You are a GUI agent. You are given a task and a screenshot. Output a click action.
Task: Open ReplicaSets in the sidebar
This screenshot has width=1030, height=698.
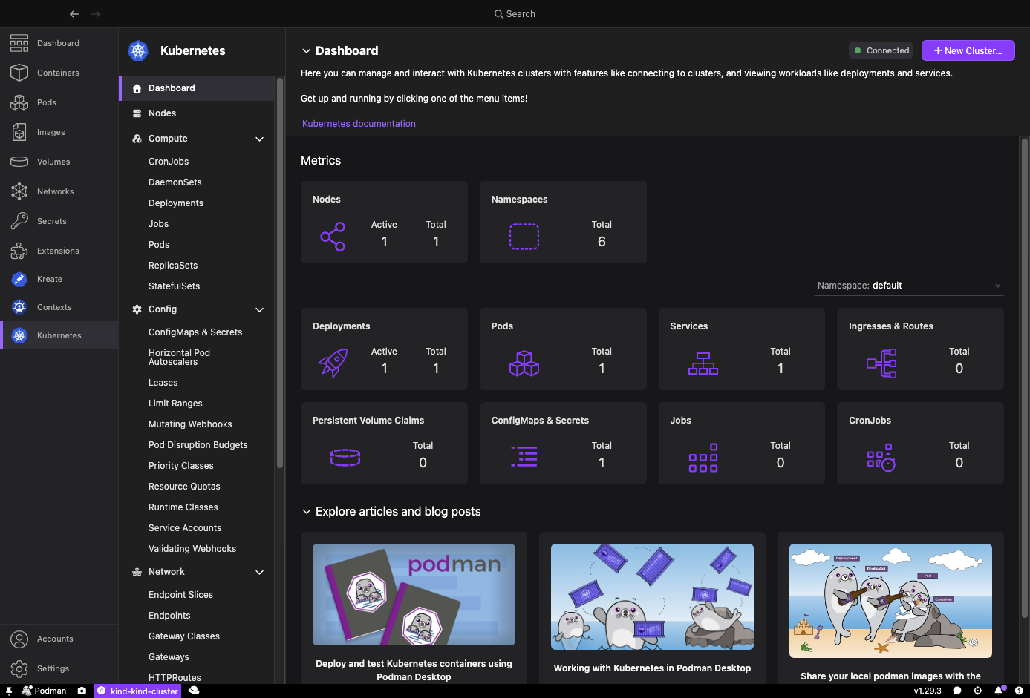coord(173,266)
